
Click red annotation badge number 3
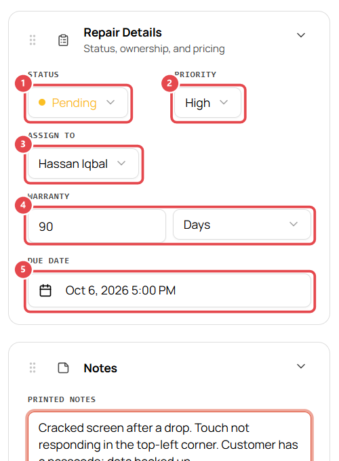pyautogui.click(x=23, y=144)
